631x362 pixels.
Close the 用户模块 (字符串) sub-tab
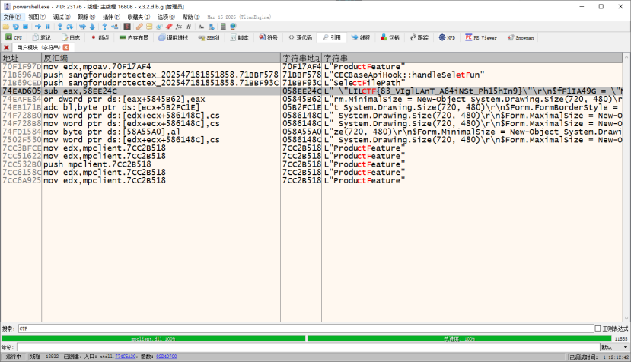pyautogui.click(x=65, y=47)
